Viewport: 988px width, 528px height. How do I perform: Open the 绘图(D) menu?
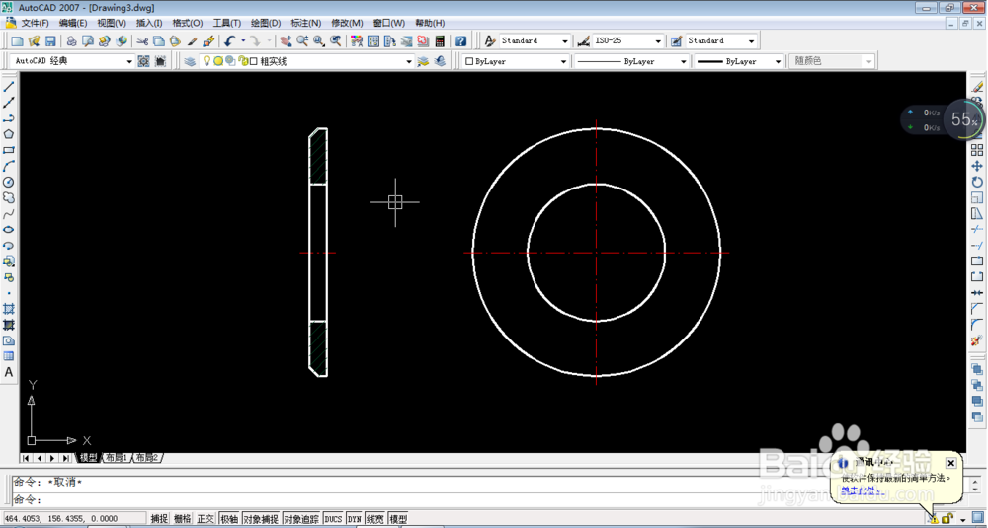coord(266,23)
